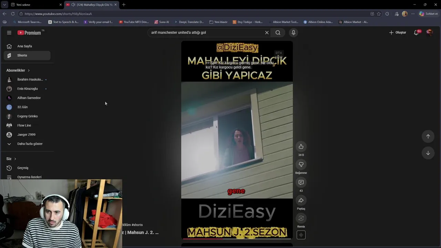
Task: Open the split screen apps icon in address bar
Action: coord(372,14)
